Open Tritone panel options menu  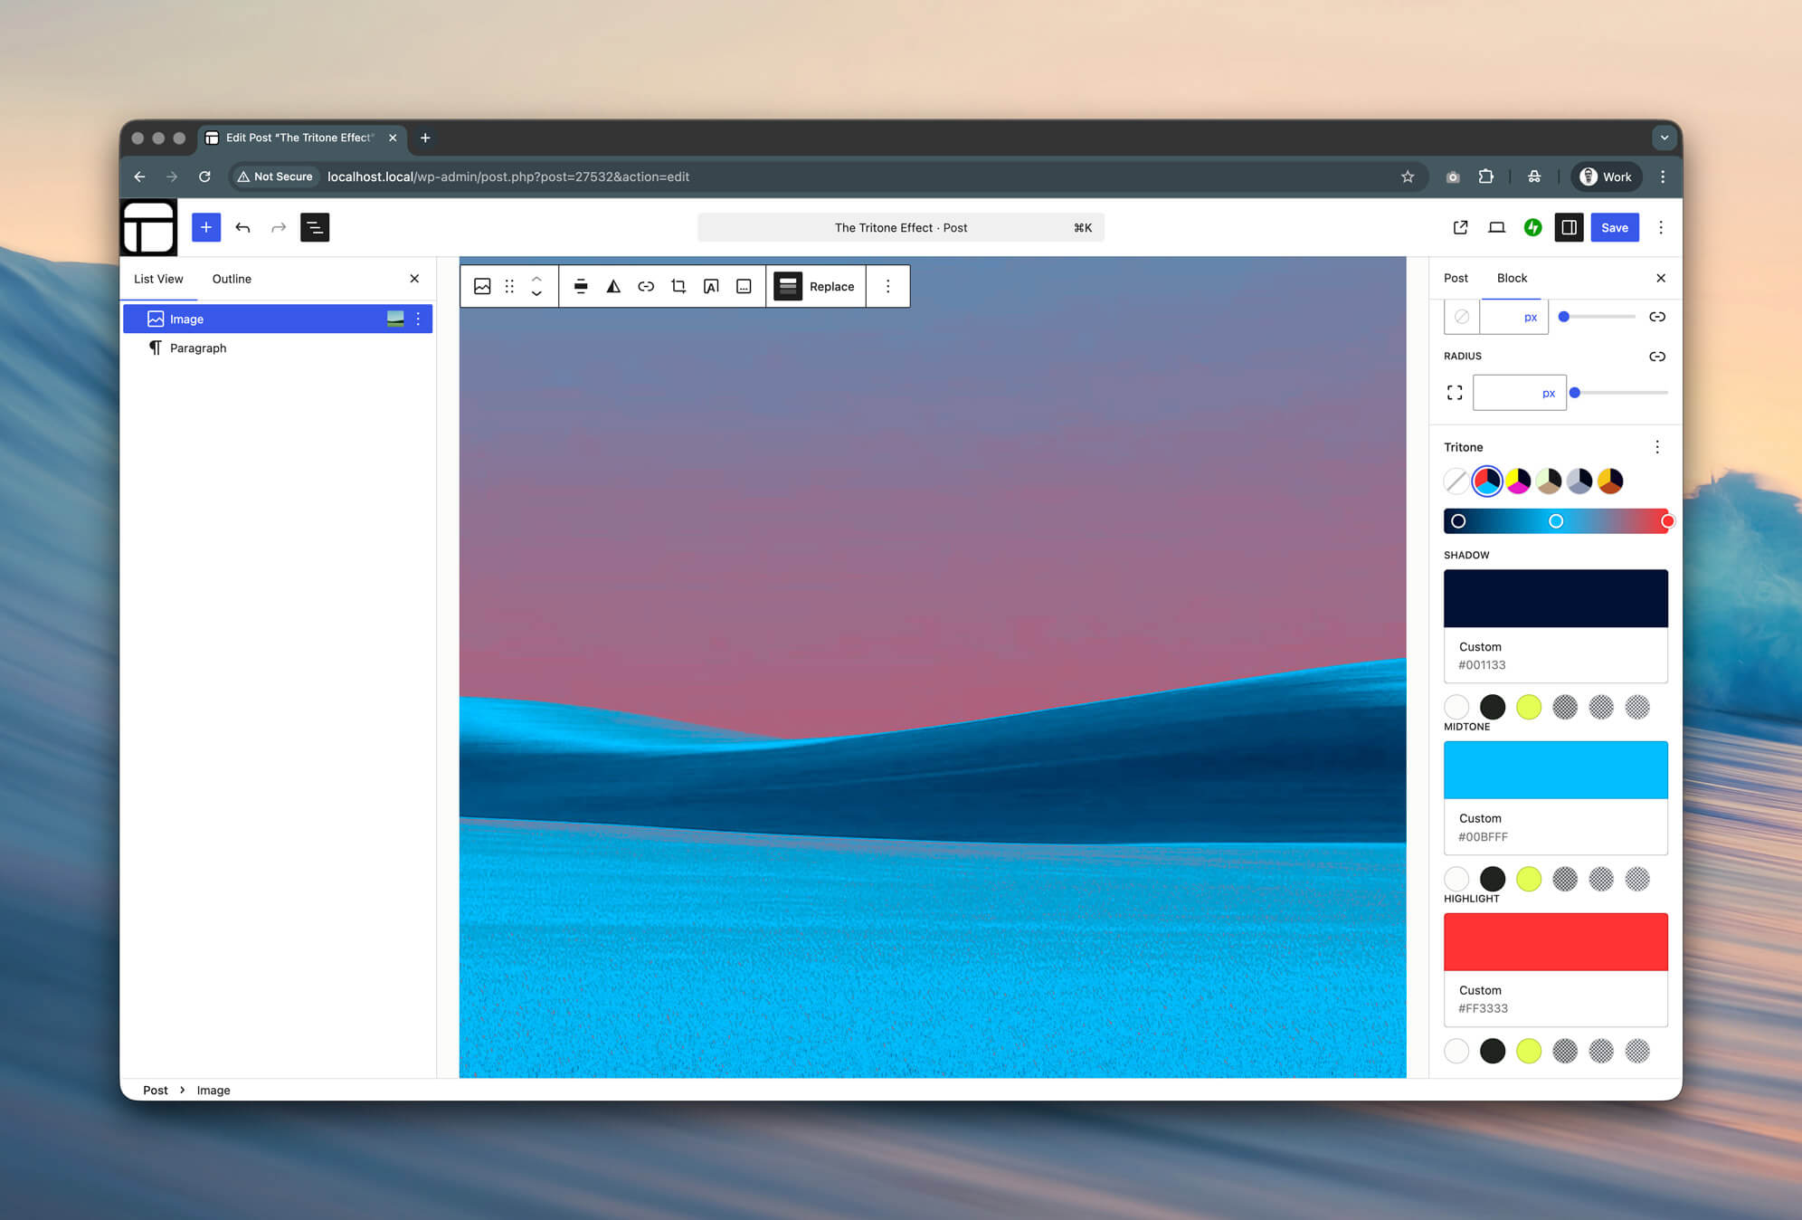[x=1656, y=447]
